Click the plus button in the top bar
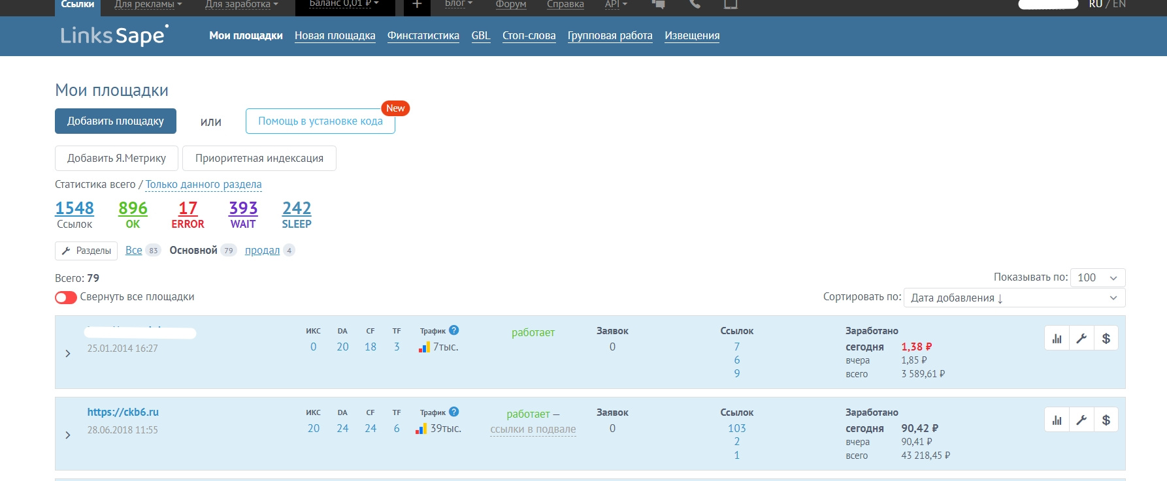Screen dimensions: 1167x481 click(417, 5)
